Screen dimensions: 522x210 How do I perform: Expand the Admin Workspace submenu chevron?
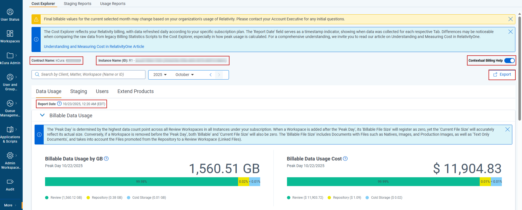[x=16, y=155]
